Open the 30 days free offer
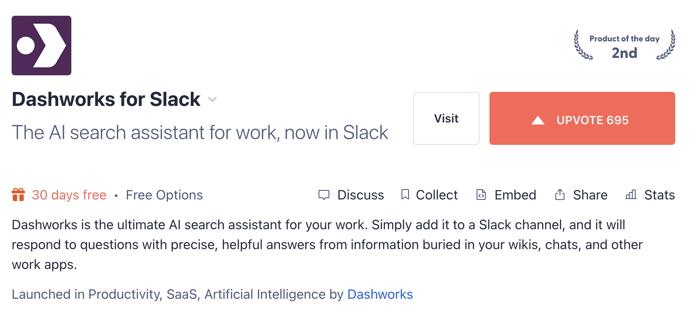Image resolution: width=696 pixels, height=312 pixels. (x=69, y=195)
